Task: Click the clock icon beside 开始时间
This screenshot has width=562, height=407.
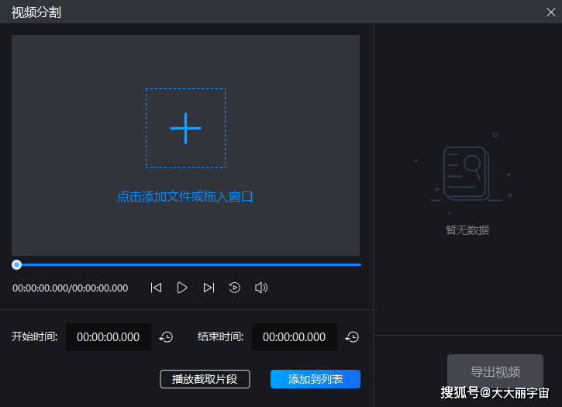Action: (x=166, y=337)
